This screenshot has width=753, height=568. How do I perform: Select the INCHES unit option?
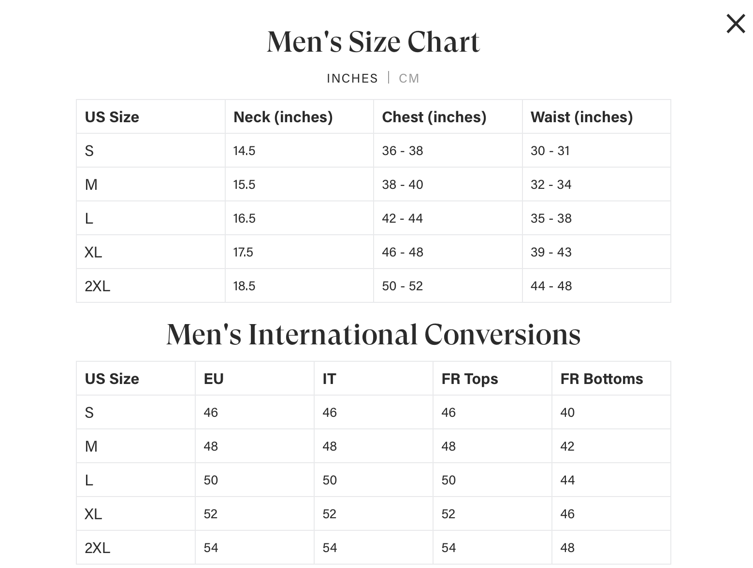pyautogui.click(x=352, y=78)
